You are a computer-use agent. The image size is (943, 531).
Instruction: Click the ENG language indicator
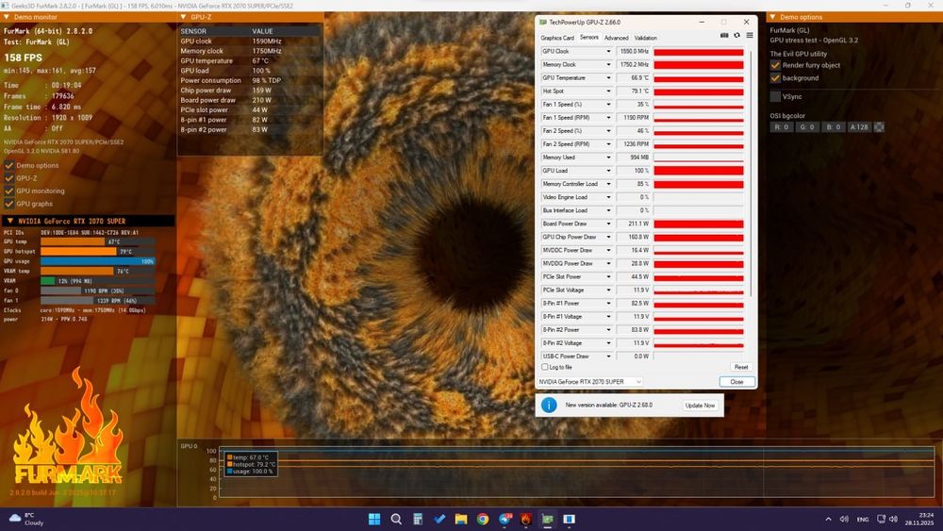(863, 519)
